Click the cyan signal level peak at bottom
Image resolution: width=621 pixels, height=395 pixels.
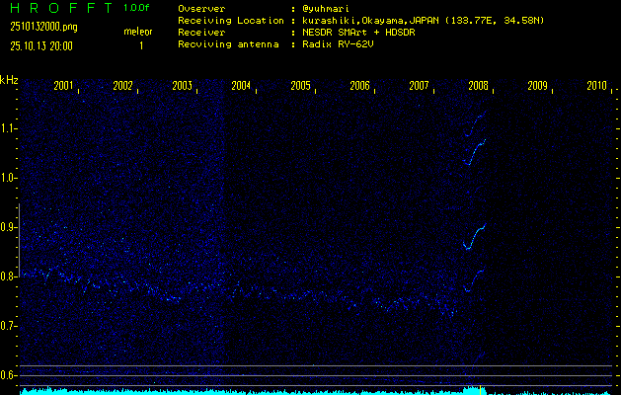pyautogui.click(x=474, y=388)
